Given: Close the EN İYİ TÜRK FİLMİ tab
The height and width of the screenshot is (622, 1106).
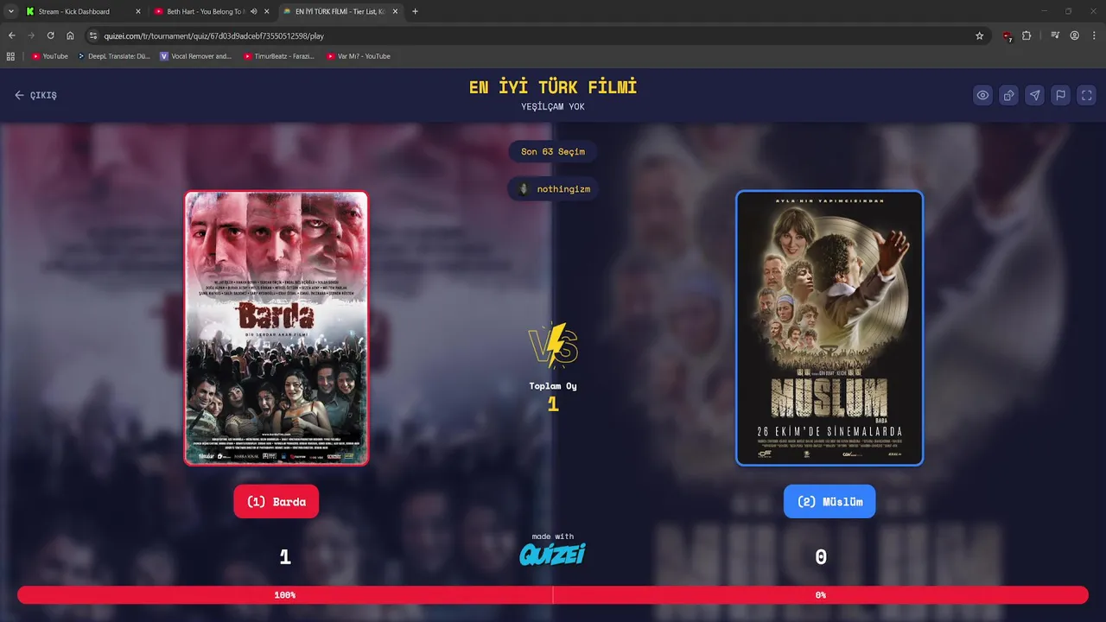Looking at the screenshot, I should (x=396, y=11).
